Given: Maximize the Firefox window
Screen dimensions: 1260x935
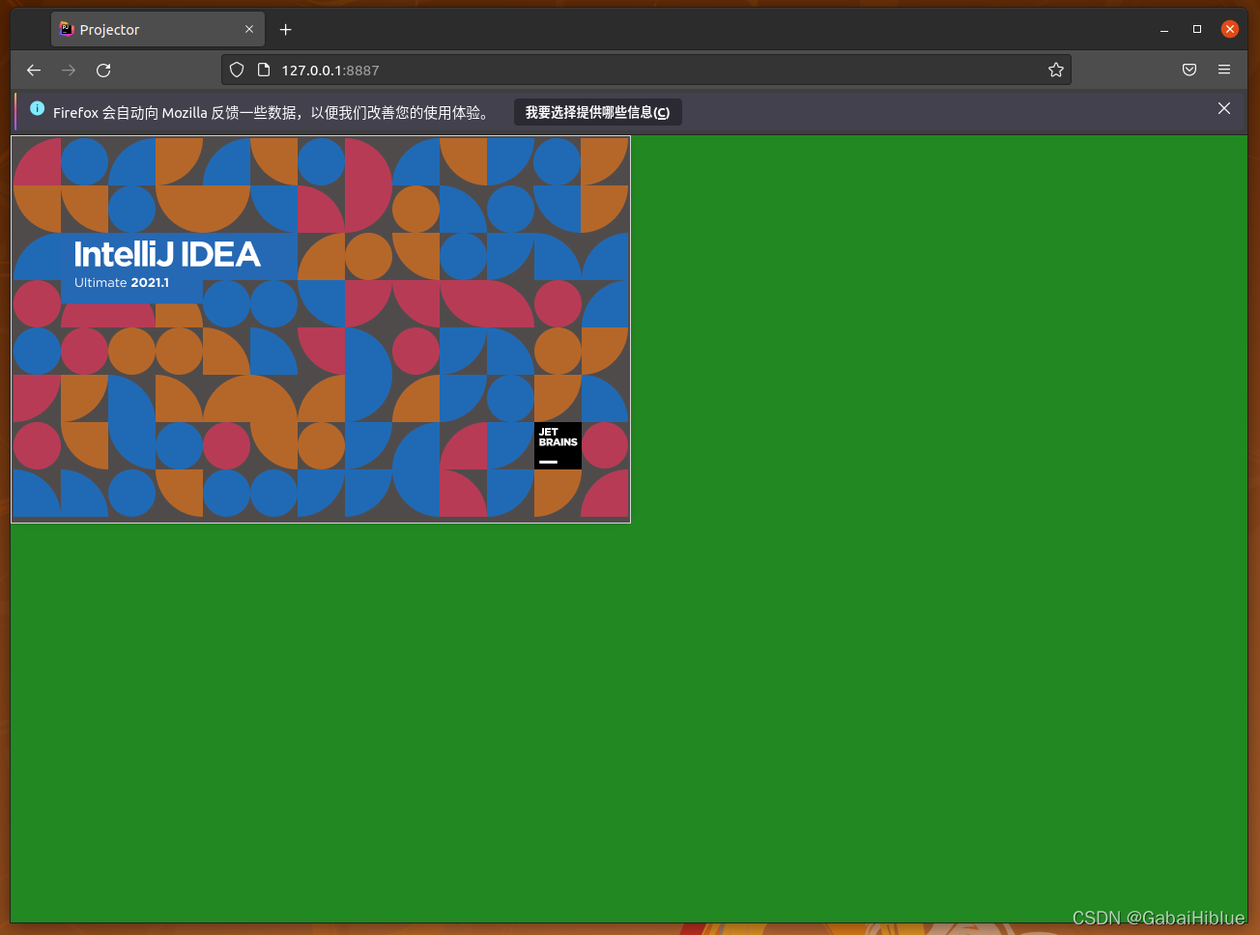Looking at the screenshot, I should pos(1197,29).
